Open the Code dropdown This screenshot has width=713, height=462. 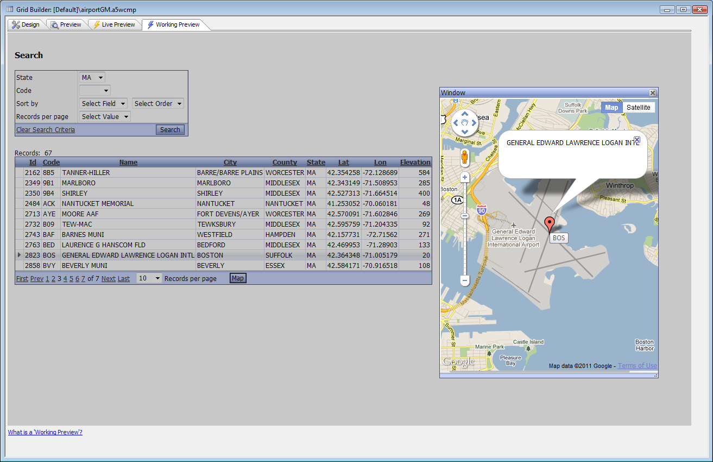point(95,90)
